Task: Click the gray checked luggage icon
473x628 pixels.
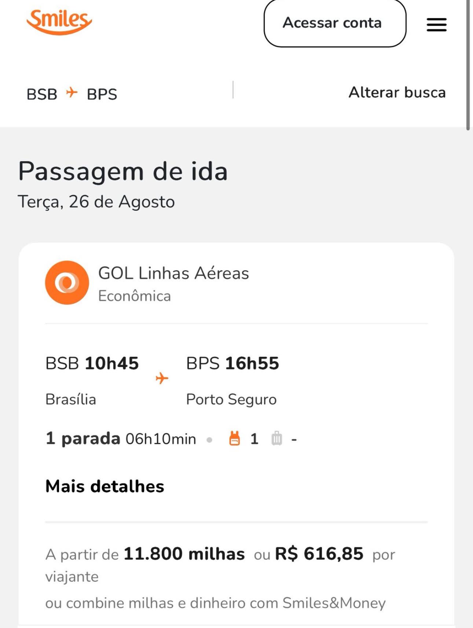Action: click(277, 438)
